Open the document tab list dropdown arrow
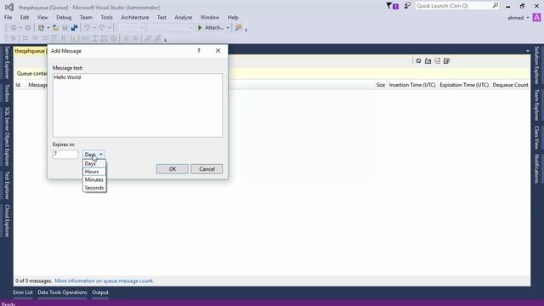 pyautogui.click(x=528, y=51)
